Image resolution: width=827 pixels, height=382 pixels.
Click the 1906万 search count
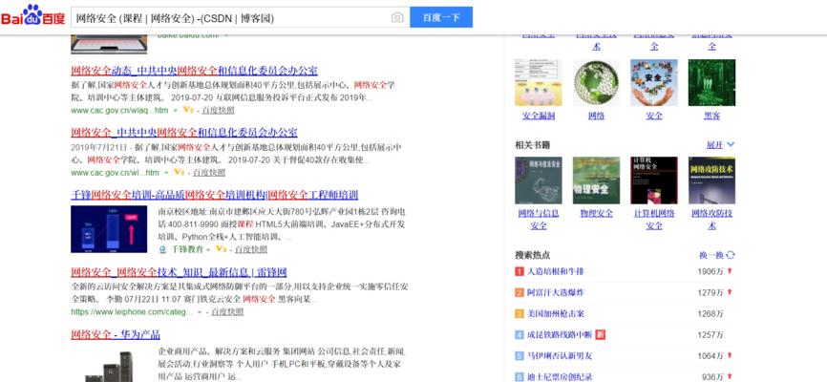[710, 272]
